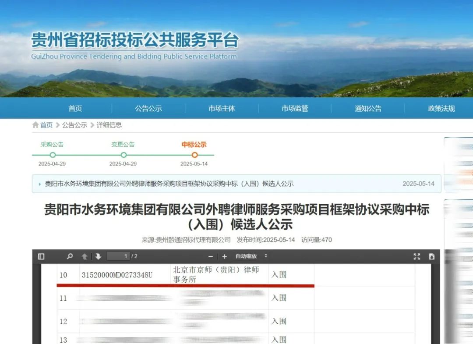This screenshot has height=344, width=473.
Task: Click the 2025-05-14 date under 中标公示
Action: pos(194,164)
